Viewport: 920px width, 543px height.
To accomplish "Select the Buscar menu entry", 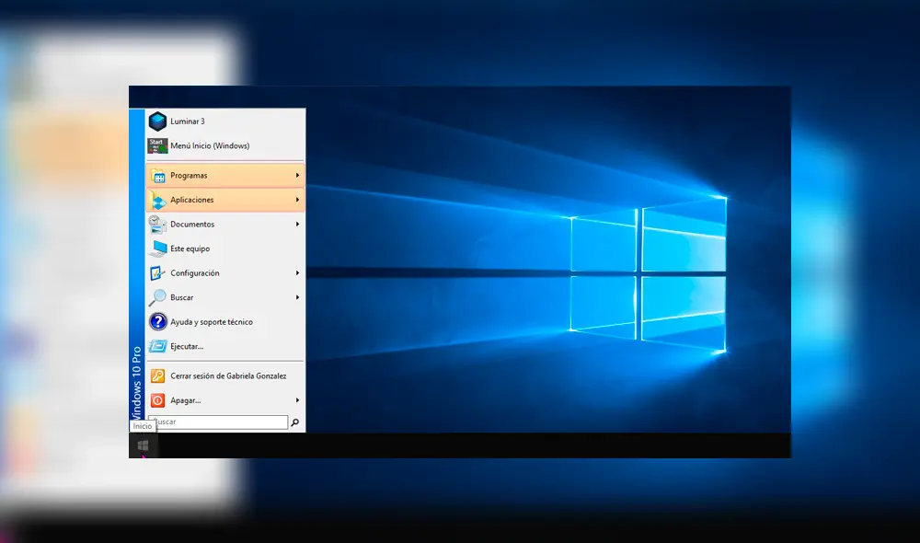I will (182, 297).
